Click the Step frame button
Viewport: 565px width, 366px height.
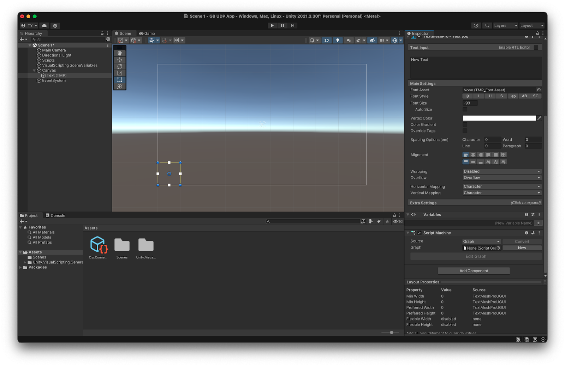coord(292,25)
